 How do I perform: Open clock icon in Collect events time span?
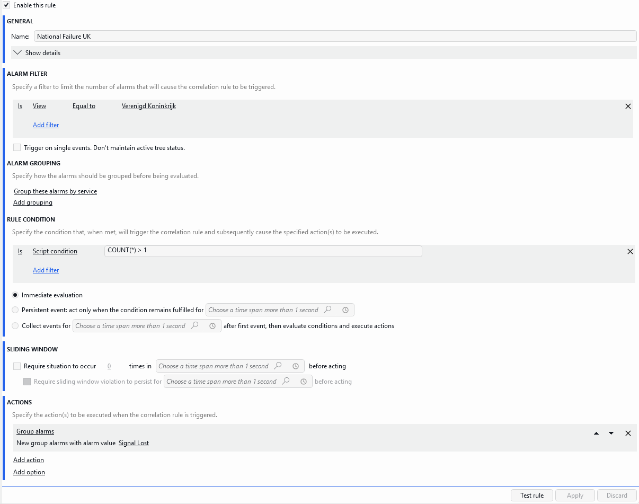click(212, 326)
